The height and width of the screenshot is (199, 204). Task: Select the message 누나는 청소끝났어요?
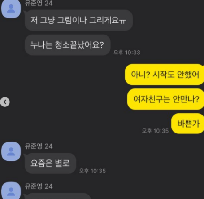click(68, 45)
